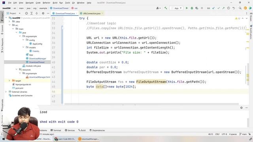Expand the target folder node

pos(9,80)
